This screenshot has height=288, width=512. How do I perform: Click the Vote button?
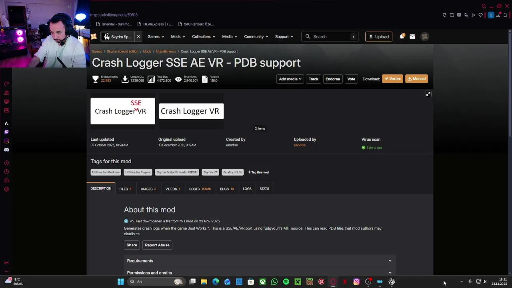click(x=351, y=79)
